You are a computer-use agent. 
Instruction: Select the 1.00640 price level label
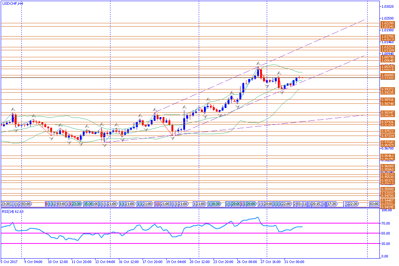click(387, 61)
